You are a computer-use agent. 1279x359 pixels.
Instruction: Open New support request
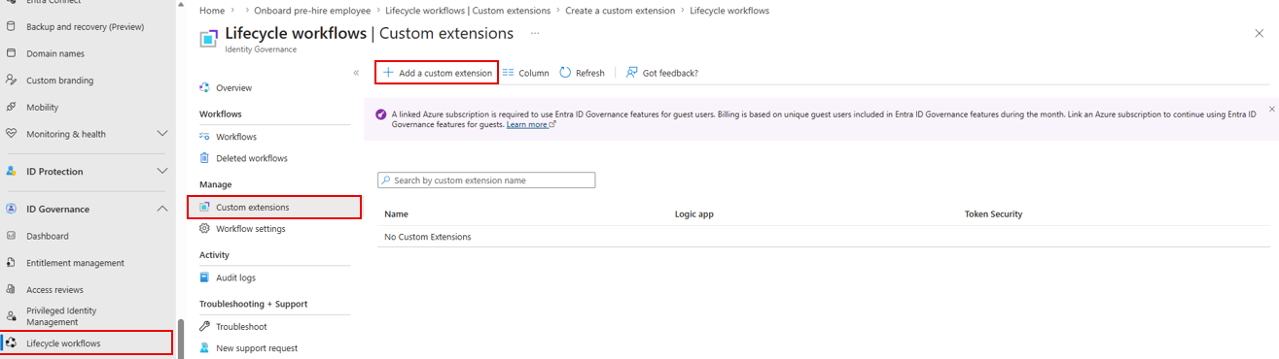tap(257, 348)
